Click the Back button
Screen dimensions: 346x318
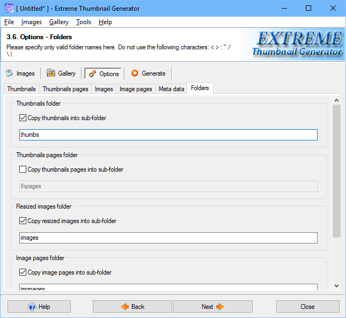pyautogui.click(x=132, y=307)
